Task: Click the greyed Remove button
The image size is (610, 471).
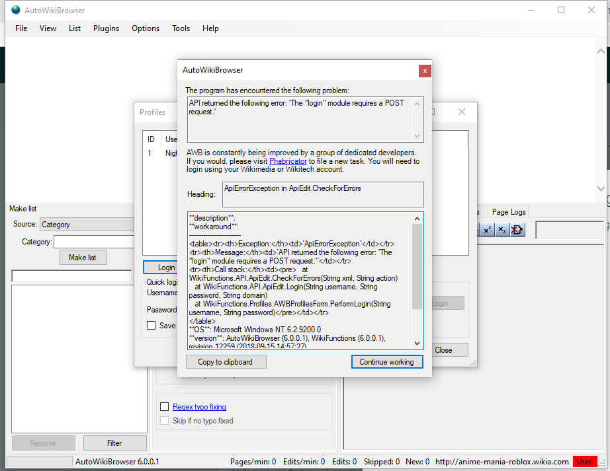Action: [x=43, y=443]
